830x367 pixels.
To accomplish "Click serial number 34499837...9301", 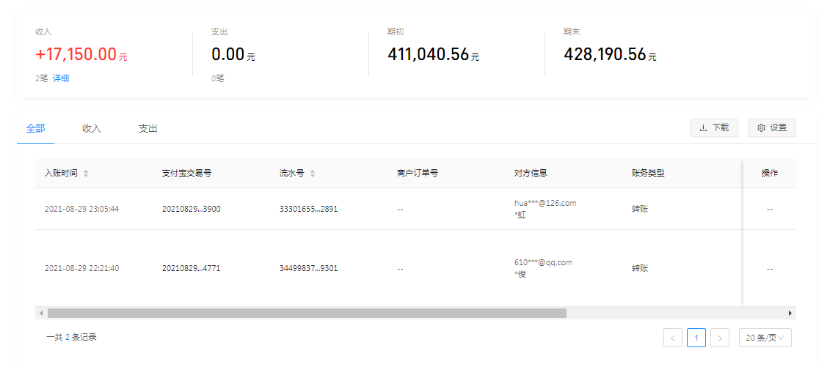I will (x=308, y=268).
